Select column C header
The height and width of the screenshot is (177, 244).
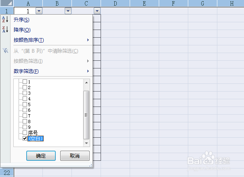point(86,3)
